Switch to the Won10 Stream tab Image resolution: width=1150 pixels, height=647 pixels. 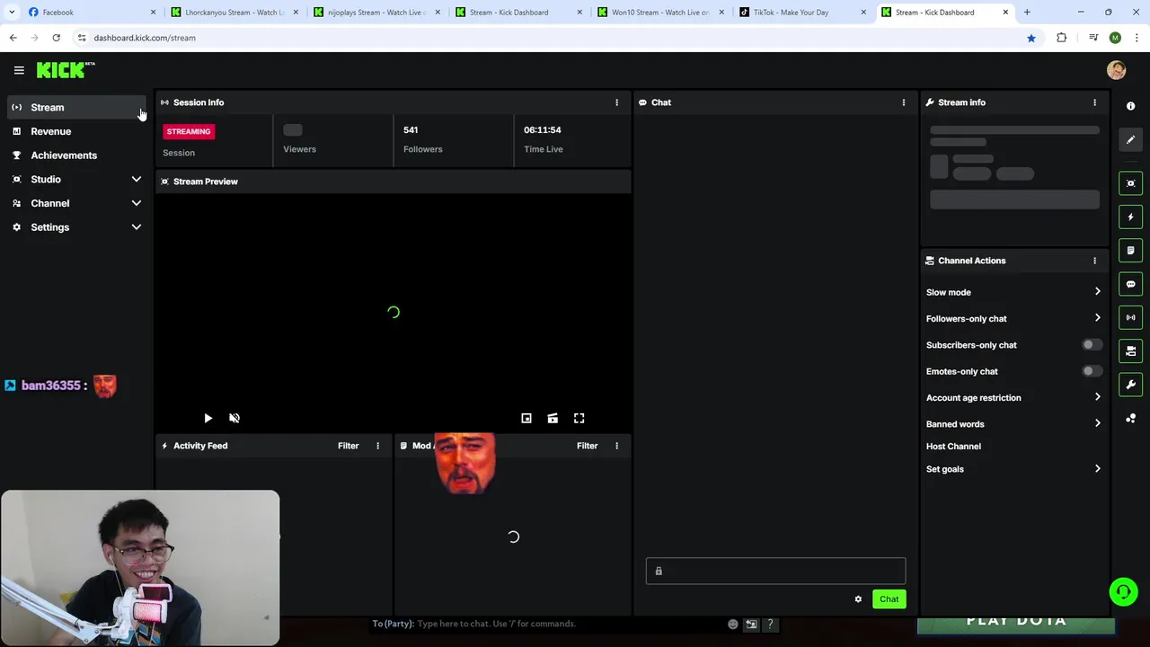click(x=659, y=13)
